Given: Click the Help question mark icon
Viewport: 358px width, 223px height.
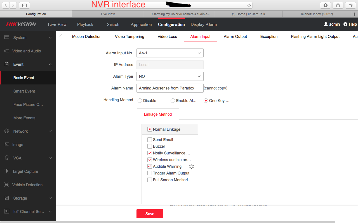Looking at the screenshot, I should coord(345,24).
